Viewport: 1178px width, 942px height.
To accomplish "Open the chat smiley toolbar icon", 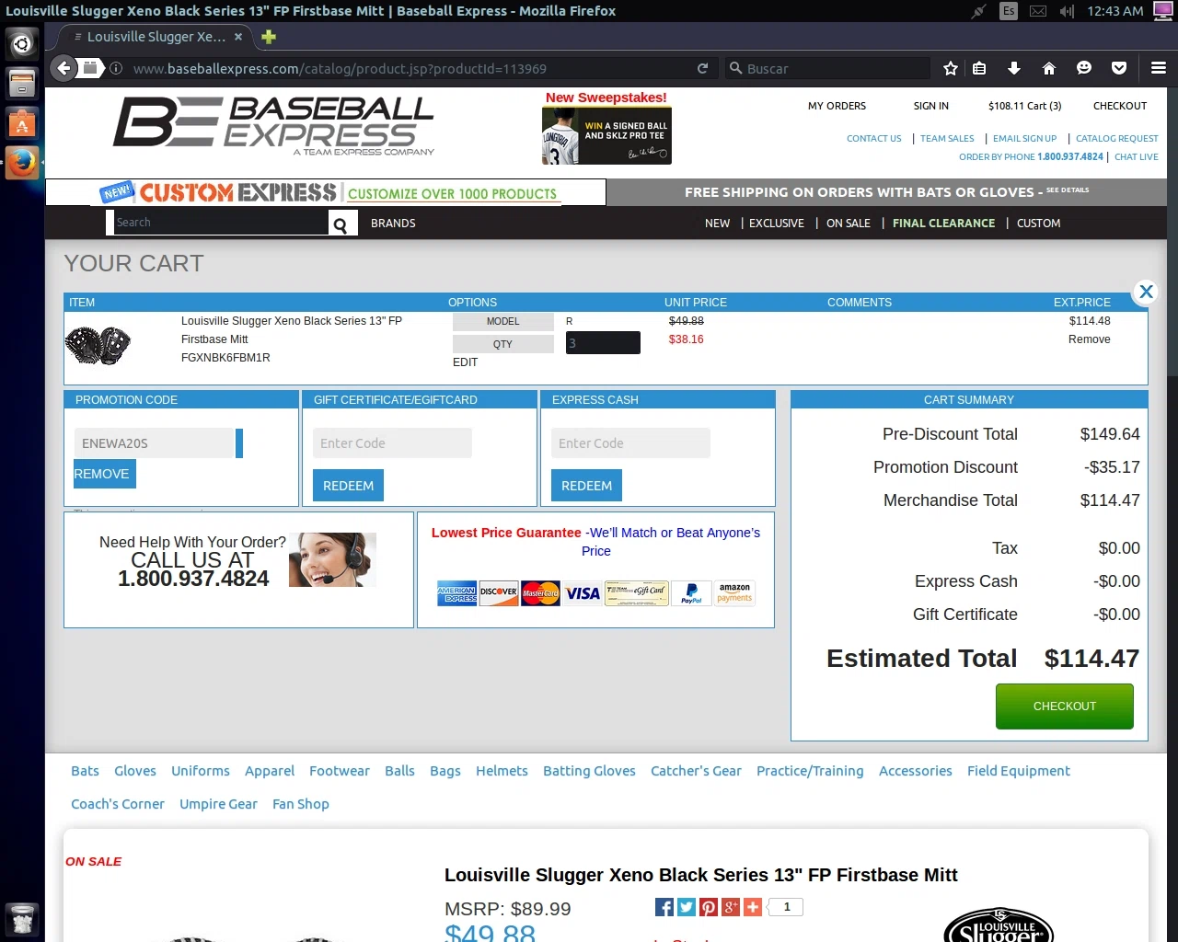I will click(1083, 68).
